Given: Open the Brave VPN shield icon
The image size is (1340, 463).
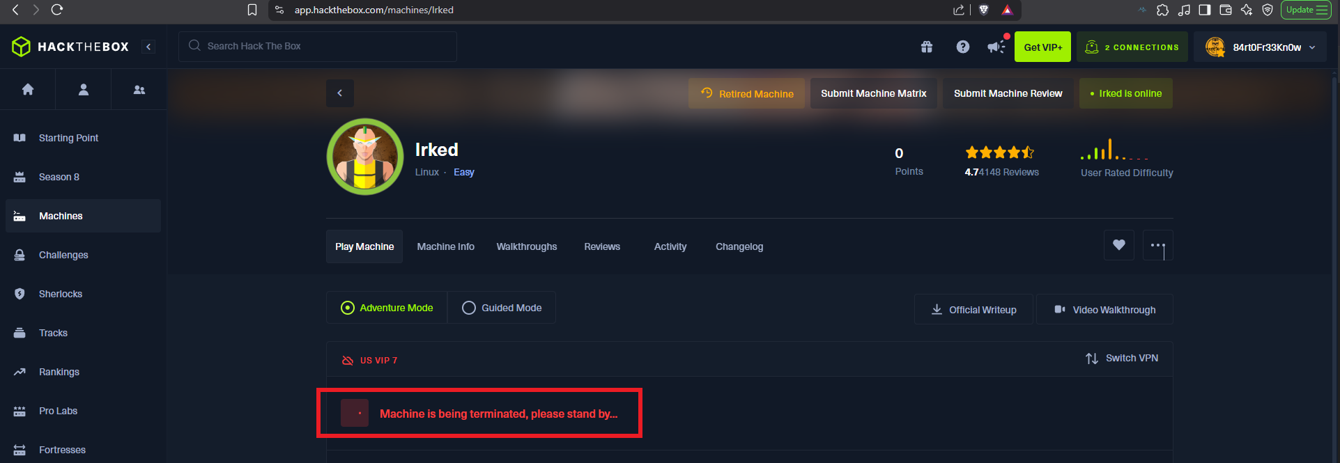Looking at the screenshot, I should click(x=1268, y=10).
